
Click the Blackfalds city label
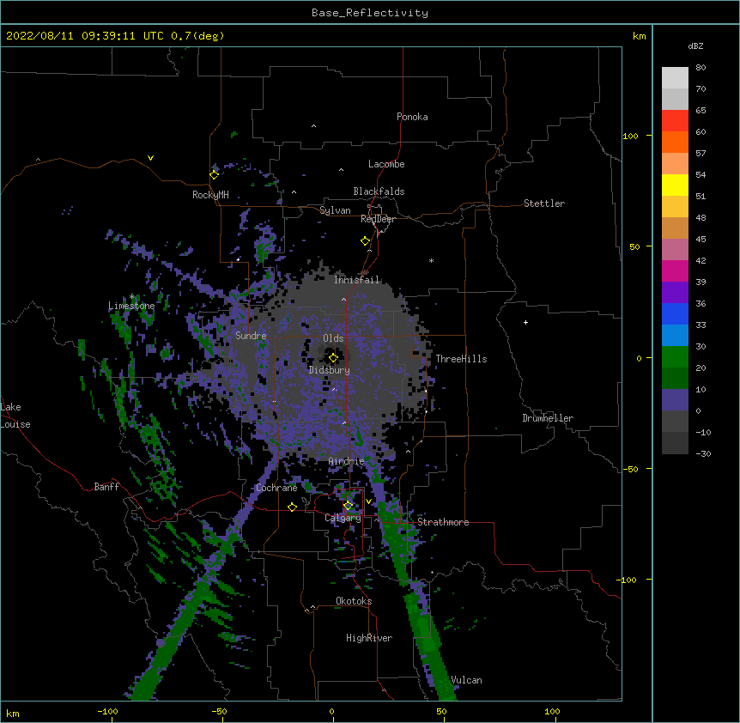click(379, 191)
